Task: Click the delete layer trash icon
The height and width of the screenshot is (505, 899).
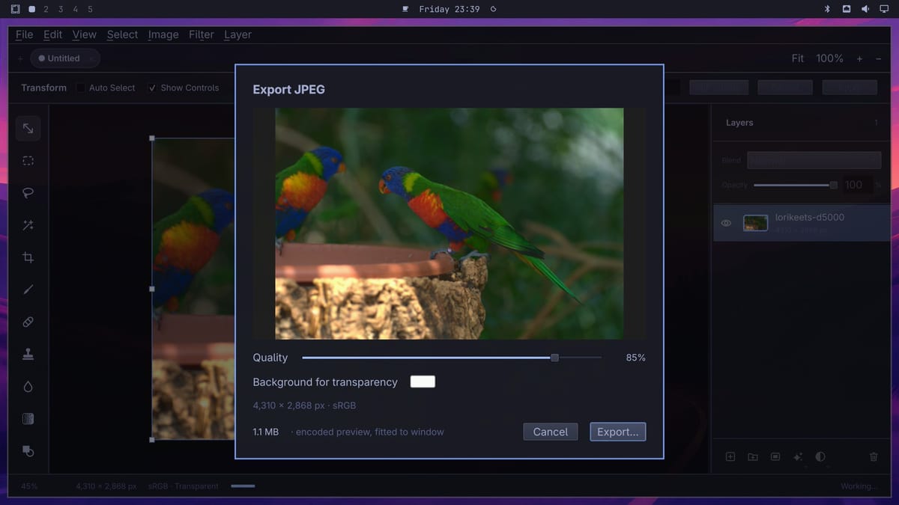Action: click(x=874, y=456)
